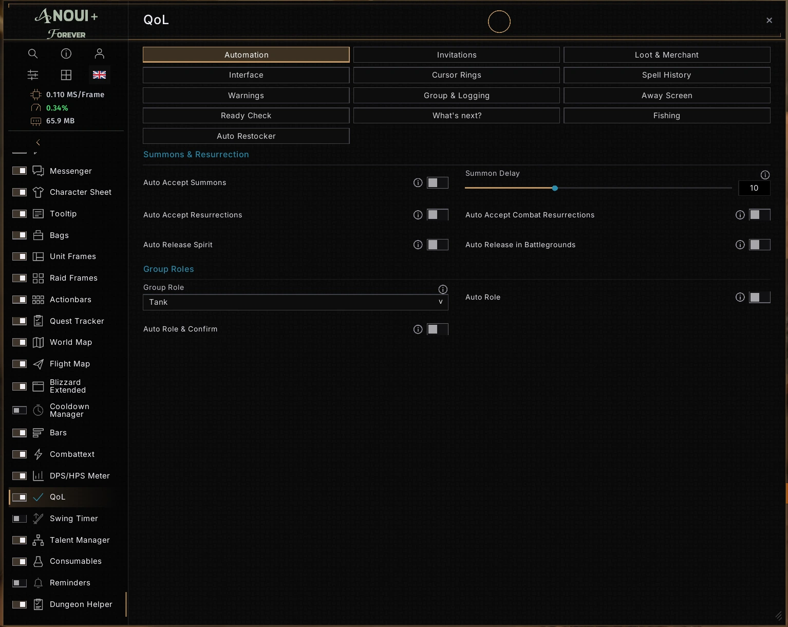Click the search magnifier icon
Image resolution: width=788 pixels, height=627 pixels.
coord(33,53)
